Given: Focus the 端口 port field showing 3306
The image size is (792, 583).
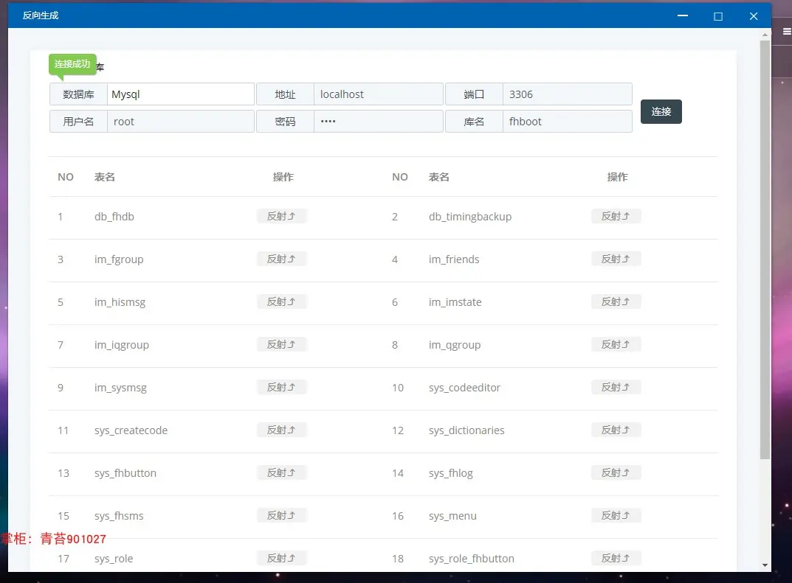Looking at the screenshot, I should pyautogui.click(x=567, y=94).
